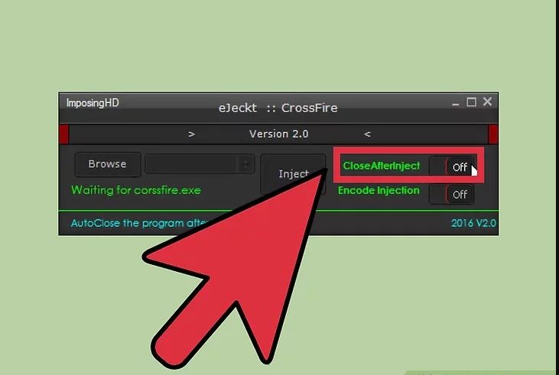Image resolution: width=559 pixels, height=375 pixels.
Task: Maximize the eJeckt window
Action: coord(471,102)
